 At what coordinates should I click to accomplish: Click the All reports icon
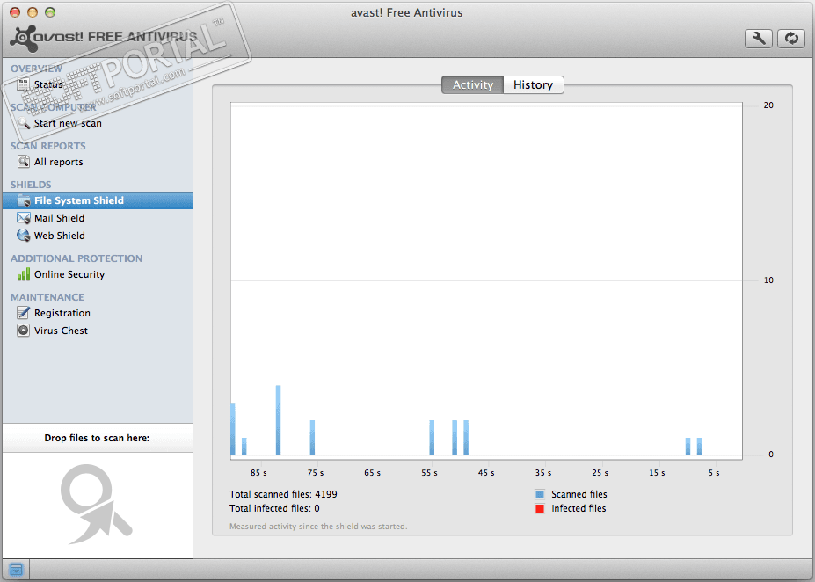tap(24, 162)
